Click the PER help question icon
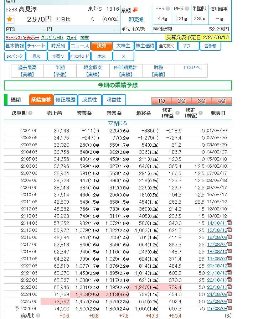This screenshot has height=319, width=279. (x=168, y=9)
